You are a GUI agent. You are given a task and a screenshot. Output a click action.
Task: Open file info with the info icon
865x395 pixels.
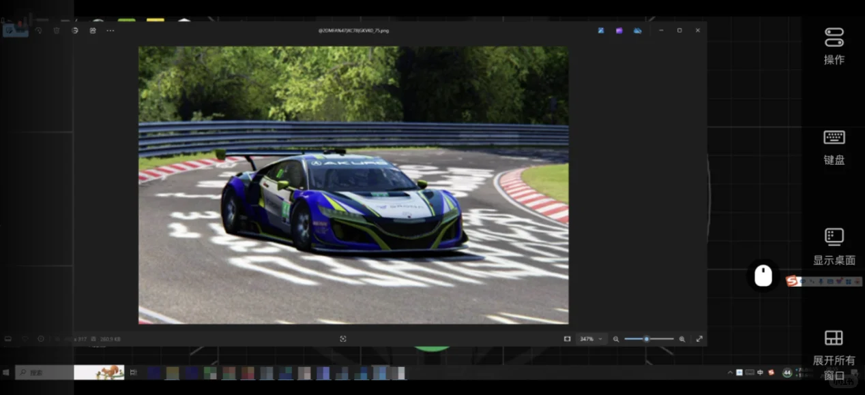pyautogui.click(x=41, y=338)
